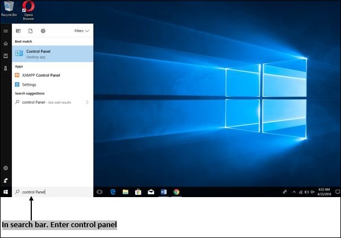The image size is (341, 238).
Task: Click the Windows Start button
Action: 6,192
